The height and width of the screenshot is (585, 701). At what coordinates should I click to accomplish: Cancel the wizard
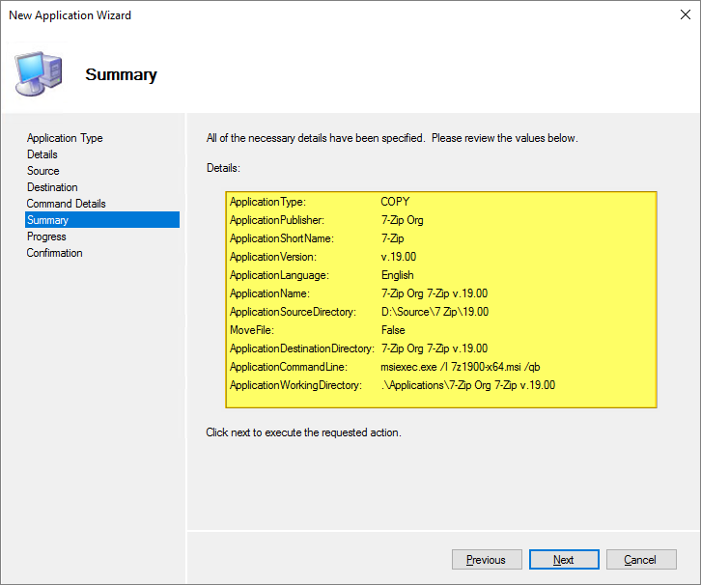(x=639, y=560)
